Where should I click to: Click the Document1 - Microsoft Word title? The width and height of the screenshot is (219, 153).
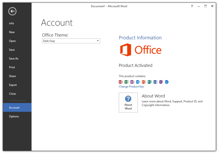coord(109,6)
